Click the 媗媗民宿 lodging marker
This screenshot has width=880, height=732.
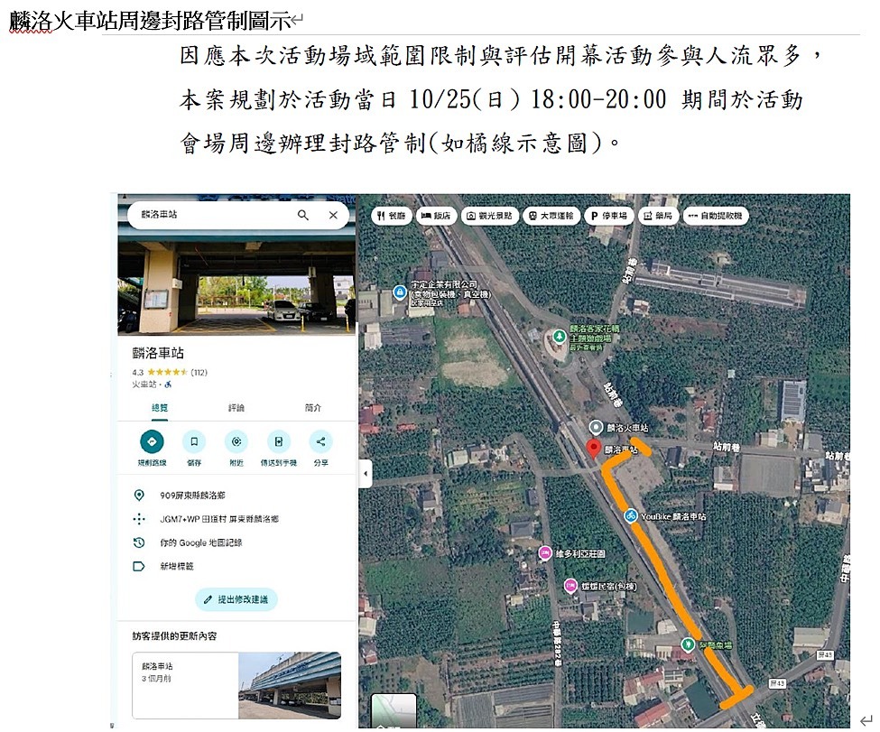(570, 586)
